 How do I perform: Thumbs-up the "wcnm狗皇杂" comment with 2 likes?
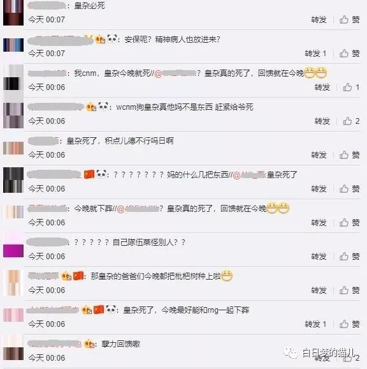pos(351,121)
